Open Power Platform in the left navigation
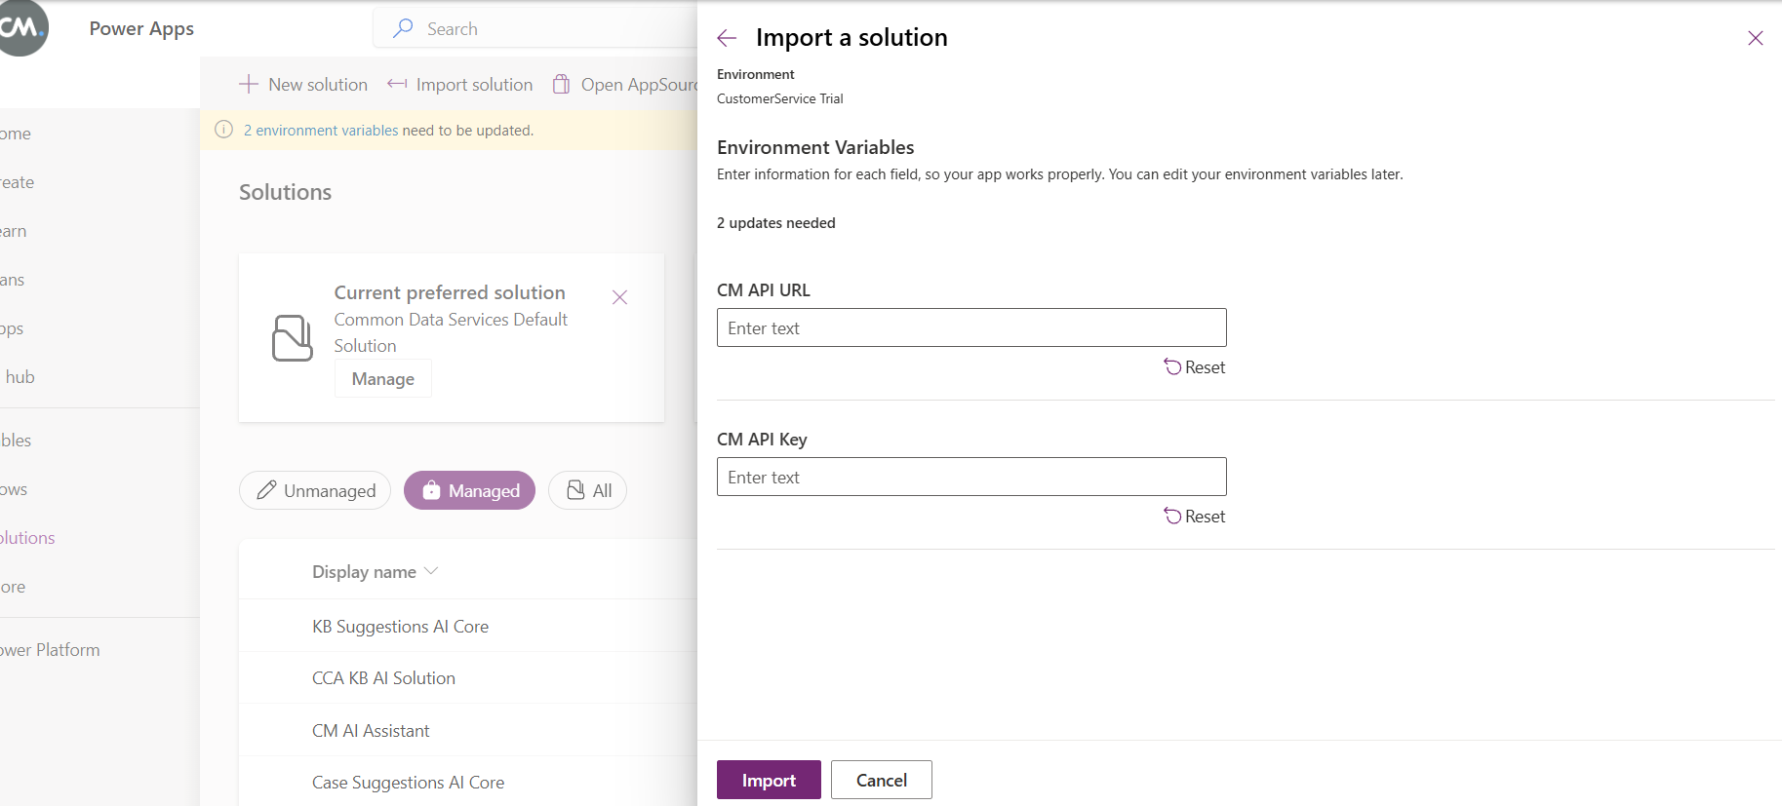Screen dimensions: 1782x806 click(50, 650)
